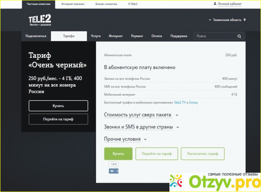Click the 400 сообщений value
261x192 pixels.
click(x=226, y=87)
